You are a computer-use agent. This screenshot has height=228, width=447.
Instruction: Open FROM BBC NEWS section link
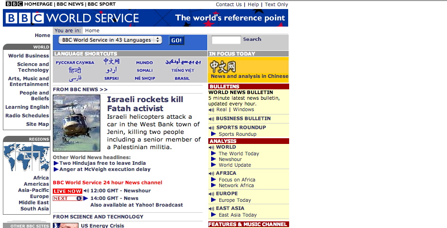80,89
